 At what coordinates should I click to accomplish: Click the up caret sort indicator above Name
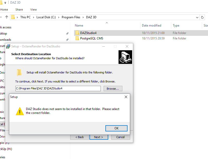(107, 23)
